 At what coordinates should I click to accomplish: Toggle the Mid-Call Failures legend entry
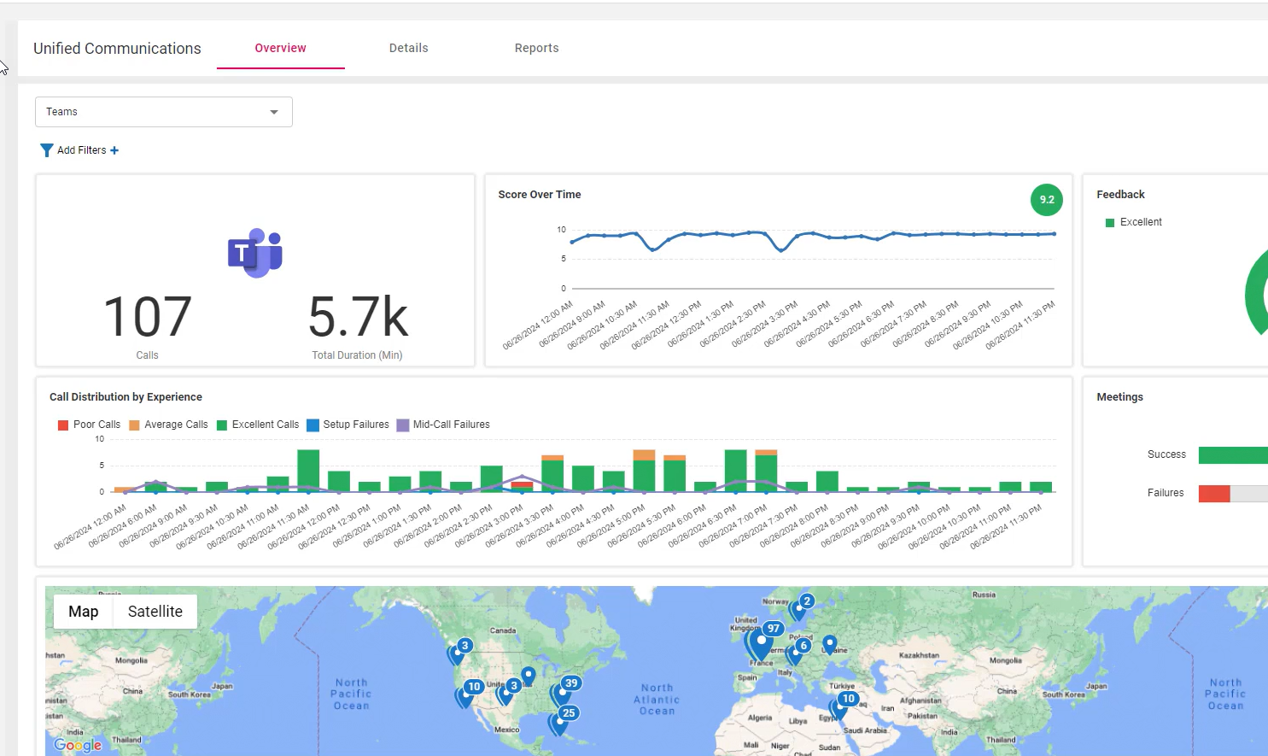pyautogui.click(x=444, y=425)
